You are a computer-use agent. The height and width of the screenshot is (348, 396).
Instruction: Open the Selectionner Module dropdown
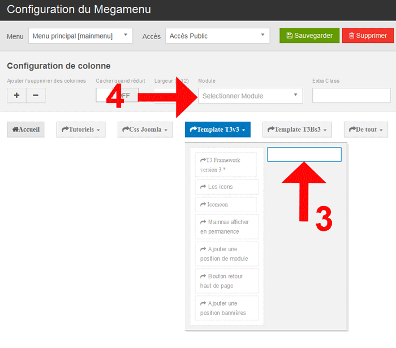(x=250, y=96)
